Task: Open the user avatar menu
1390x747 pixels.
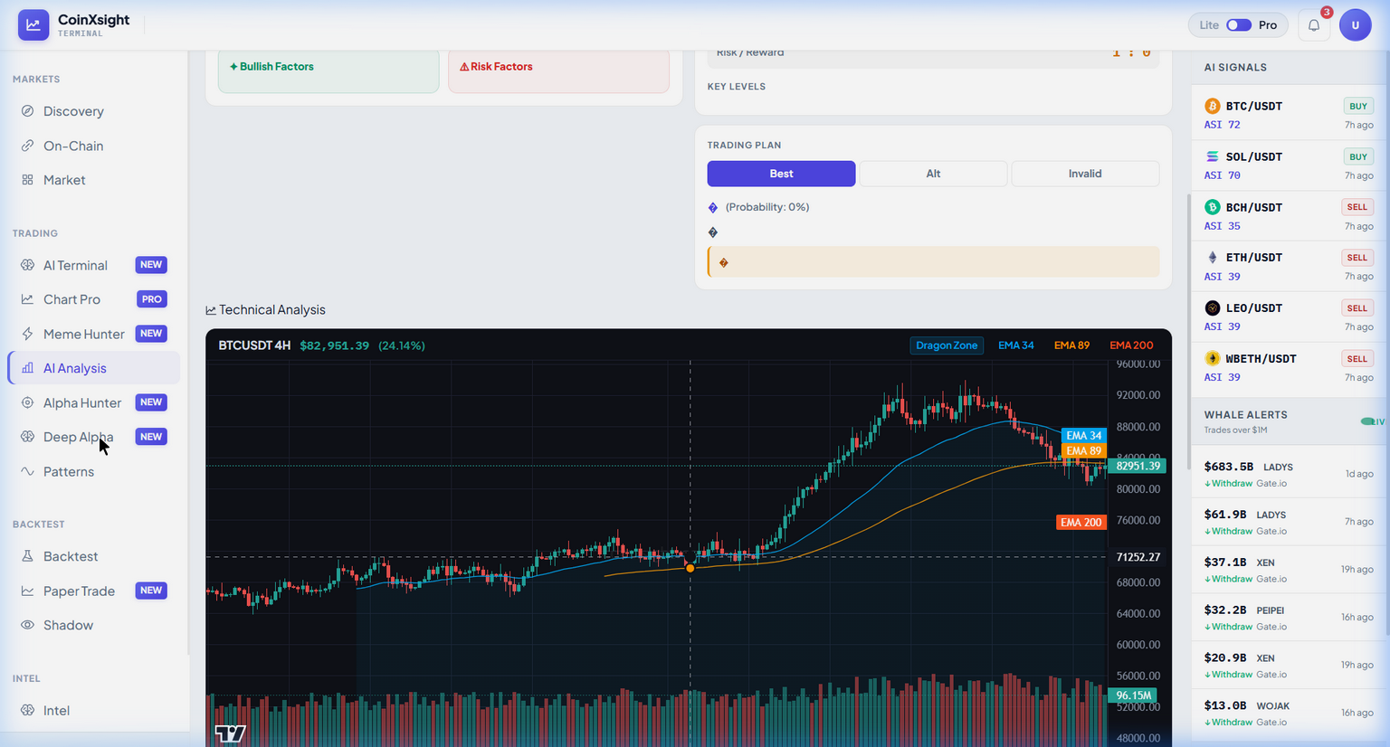Action: [1356, 25]
